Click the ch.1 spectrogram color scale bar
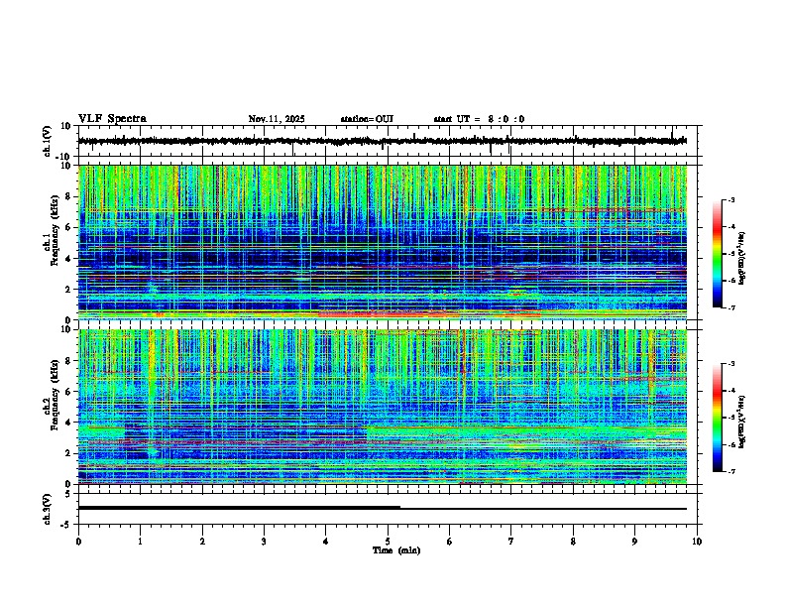This screenshot has height=607, width=785. pyautogui.click(x=717, y=254)
